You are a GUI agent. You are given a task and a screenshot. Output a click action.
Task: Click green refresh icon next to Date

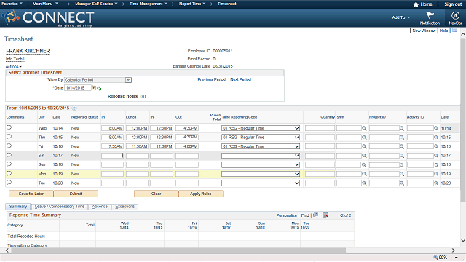99,88
